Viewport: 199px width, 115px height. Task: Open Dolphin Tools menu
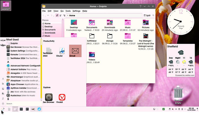[68, 11]
